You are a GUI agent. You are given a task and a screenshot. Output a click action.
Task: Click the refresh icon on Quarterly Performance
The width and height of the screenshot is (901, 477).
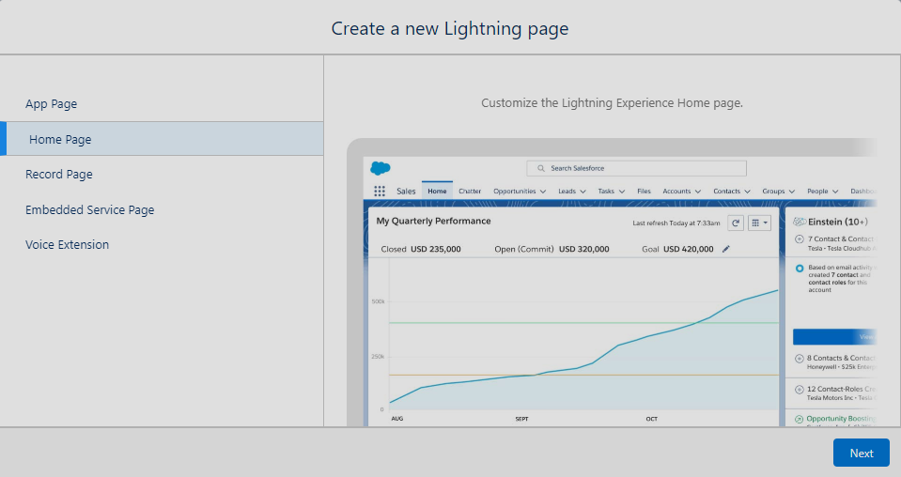(x=736, y=223)
